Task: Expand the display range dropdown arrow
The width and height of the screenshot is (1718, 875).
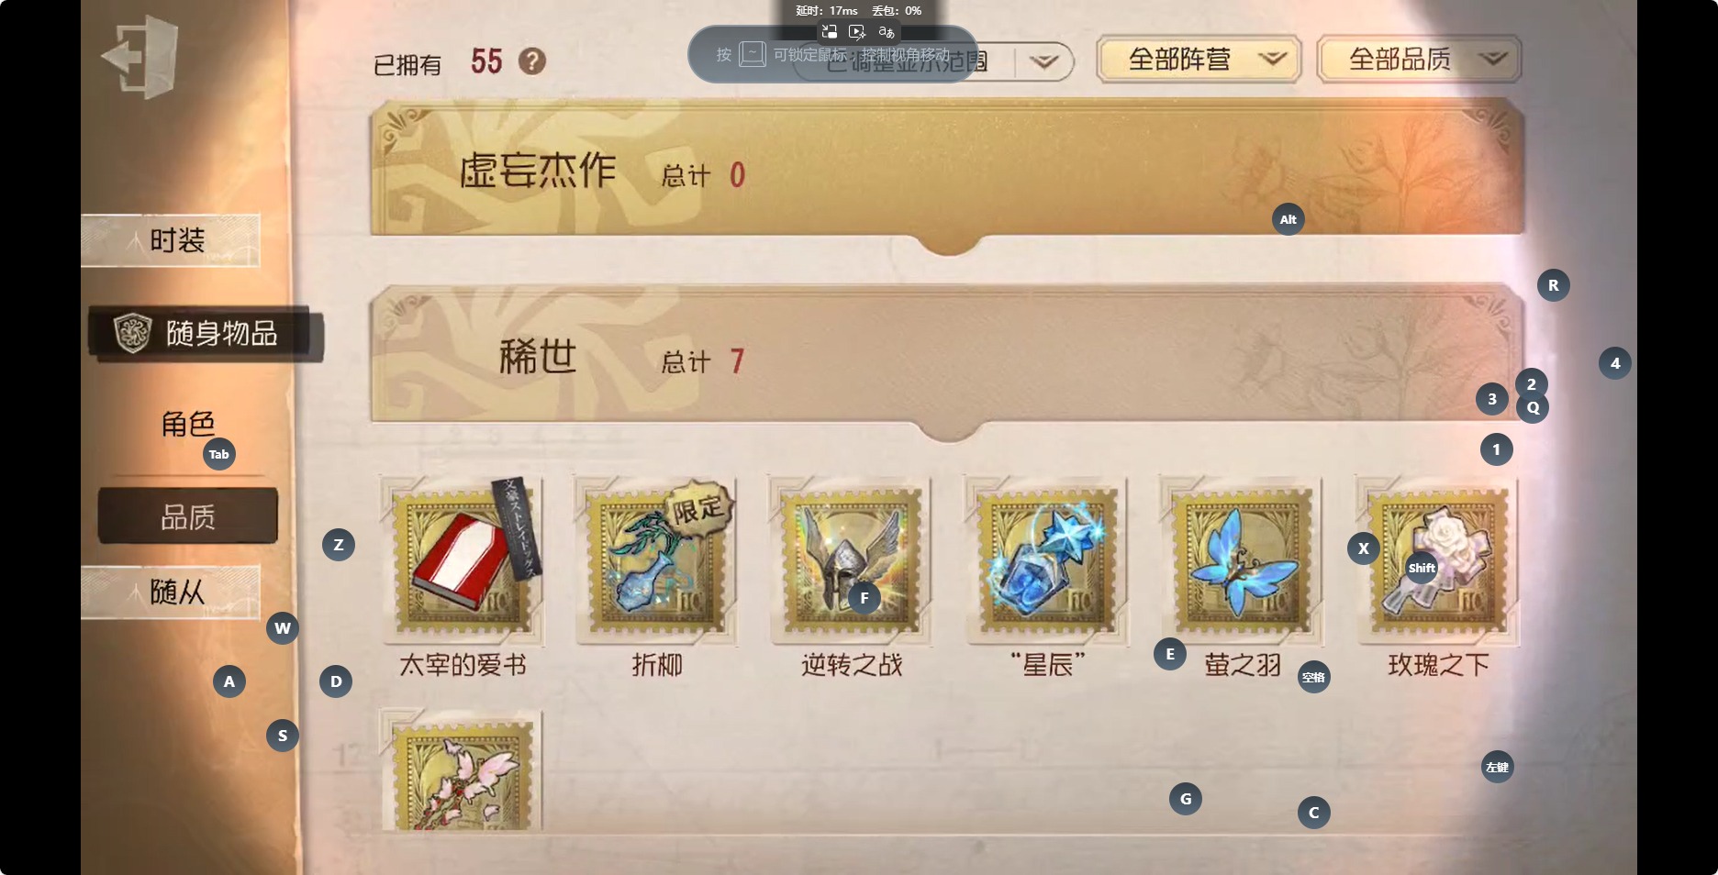Action: pyautogui.click(x=1043, y=61)
